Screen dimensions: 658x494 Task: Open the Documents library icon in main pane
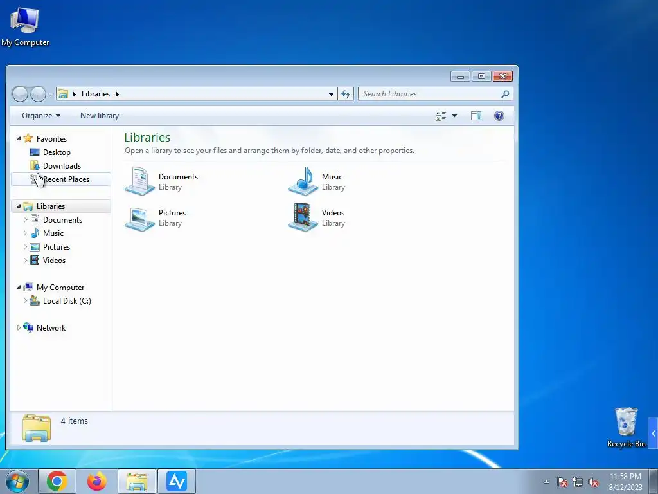139,181
